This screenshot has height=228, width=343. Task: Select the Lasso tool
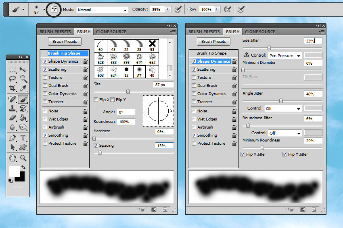click(x=13, y=78)
